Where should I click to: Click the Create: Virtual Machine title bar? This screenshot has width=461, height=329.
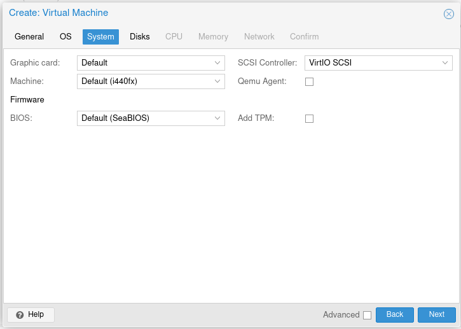pos(223,13)
